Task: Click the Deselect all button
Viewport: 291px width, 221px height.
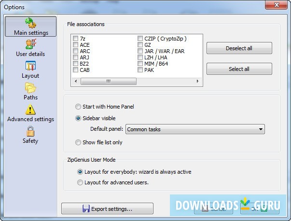Action: click(x=239, y=48)
